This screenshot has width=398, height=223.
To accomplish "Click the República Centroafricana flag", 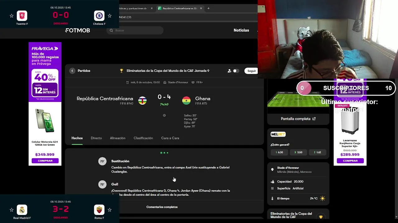I will (x=142, y=101).
